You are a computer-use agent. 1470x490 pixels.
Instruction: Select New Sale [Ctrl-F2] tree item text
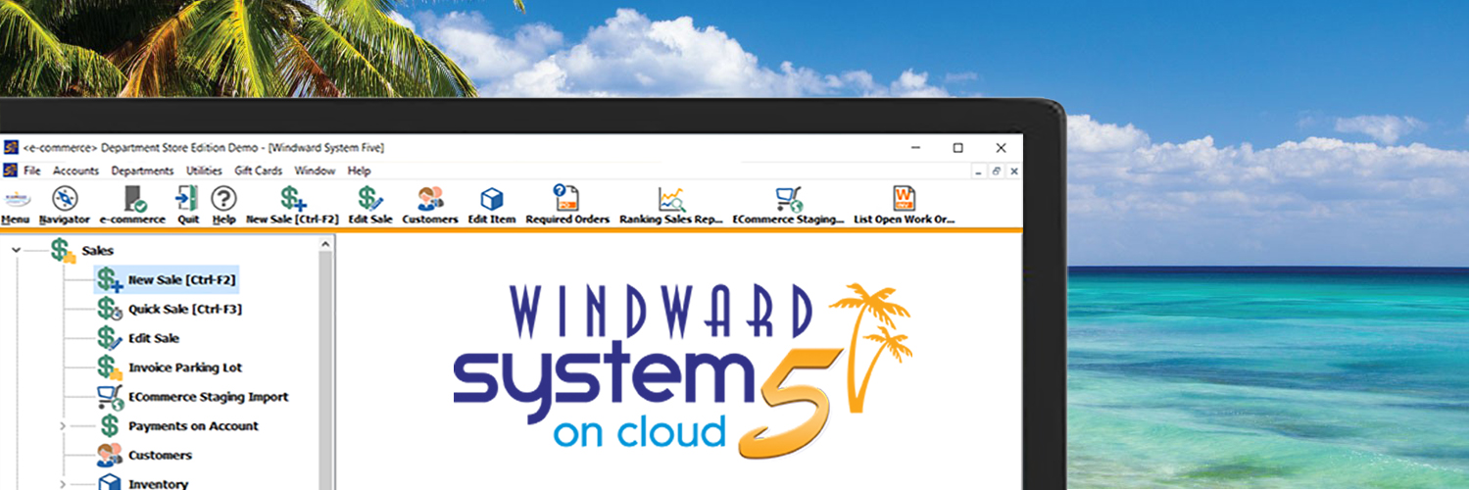182,280
